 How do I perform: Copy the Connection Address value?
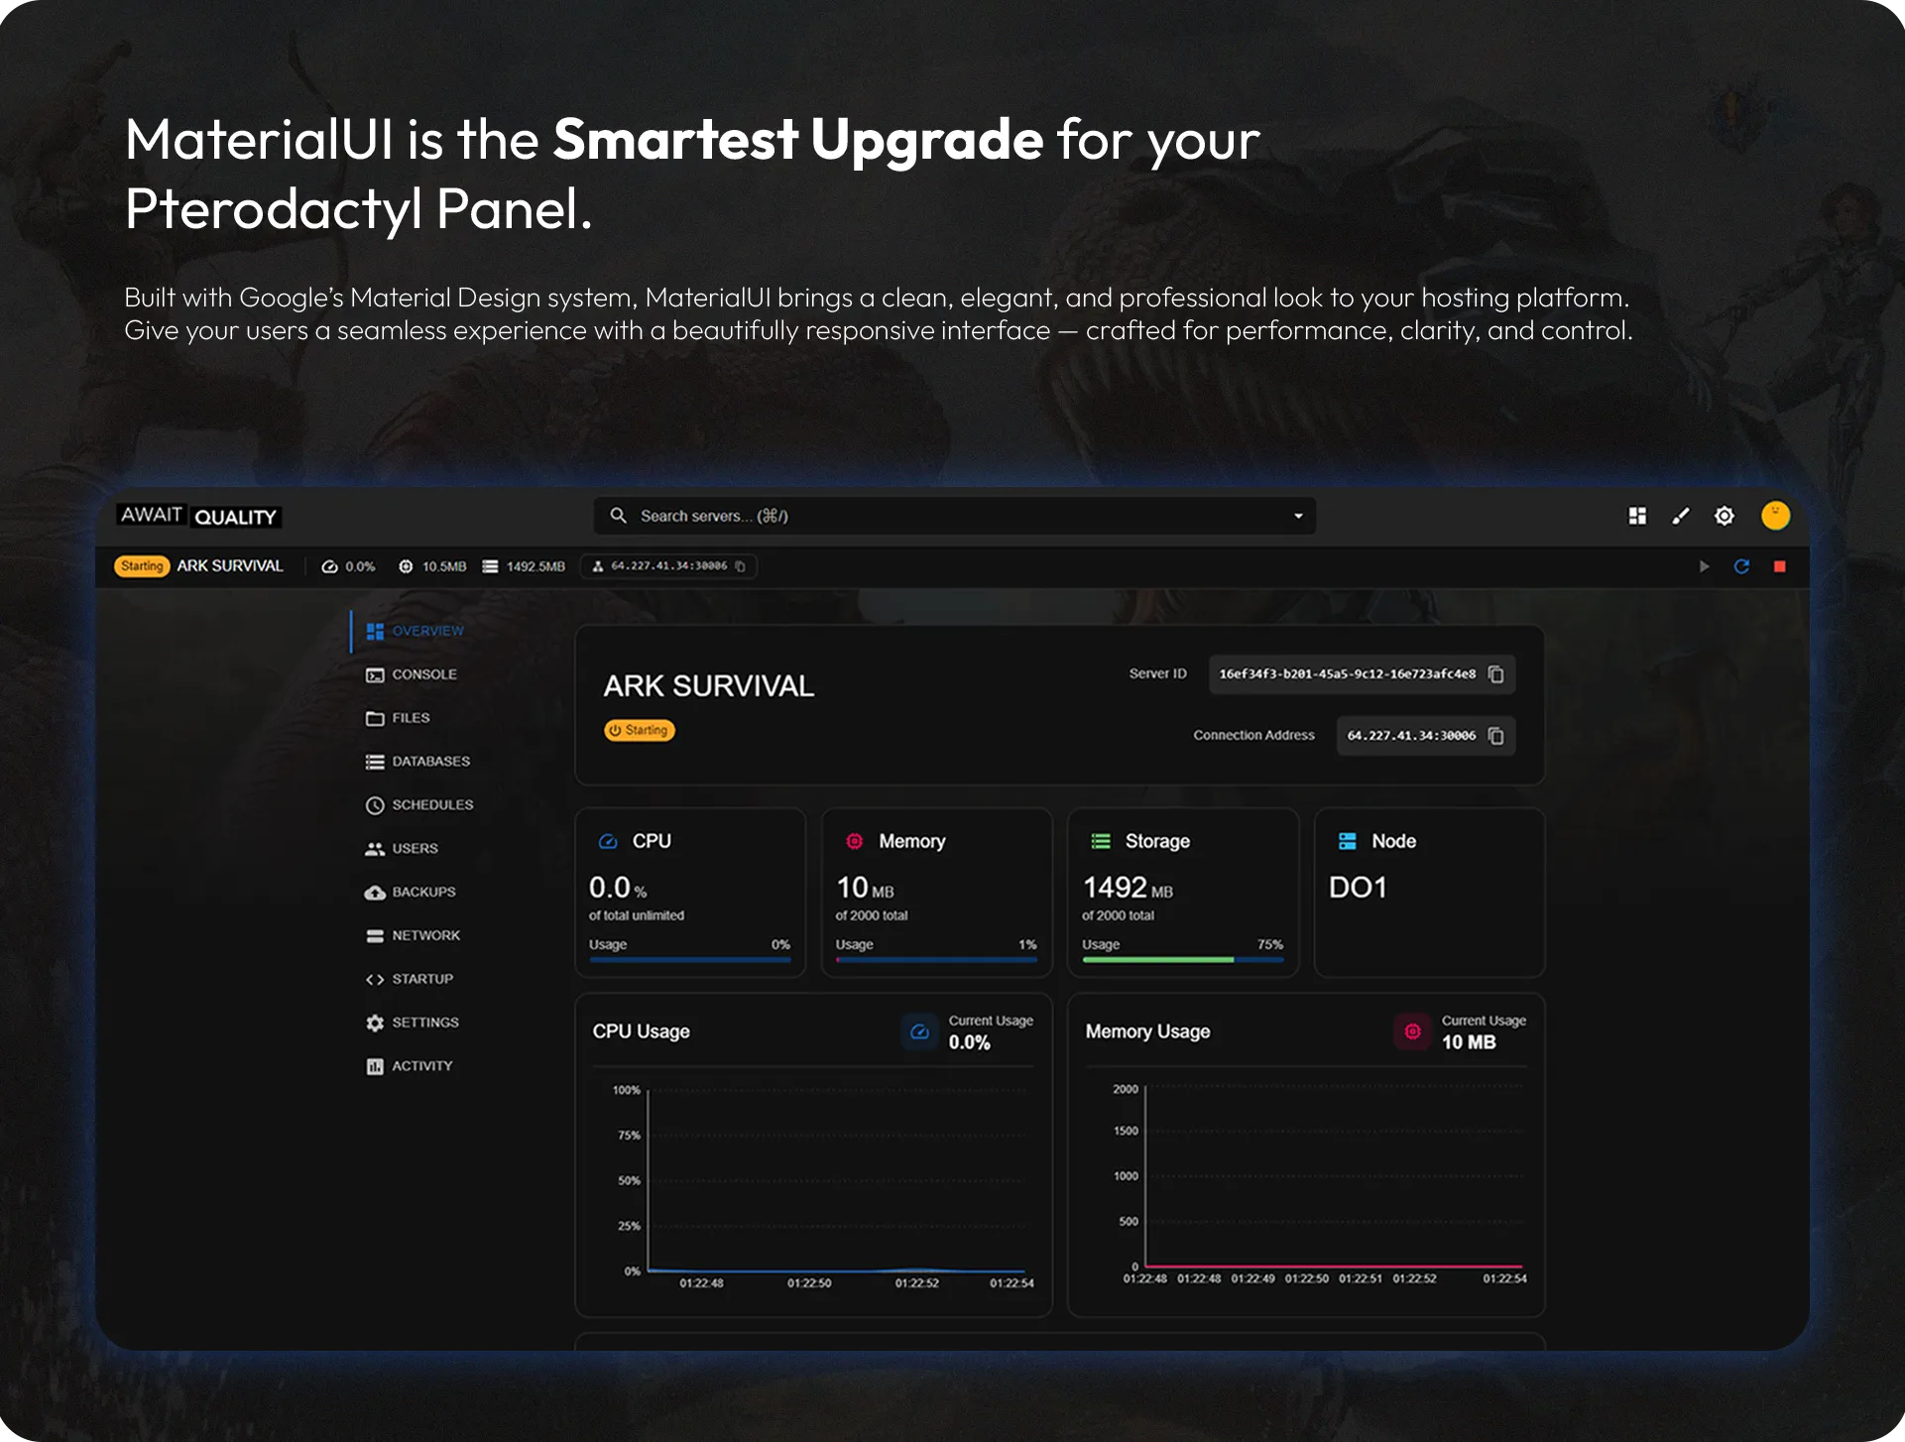pos(1496,736)
